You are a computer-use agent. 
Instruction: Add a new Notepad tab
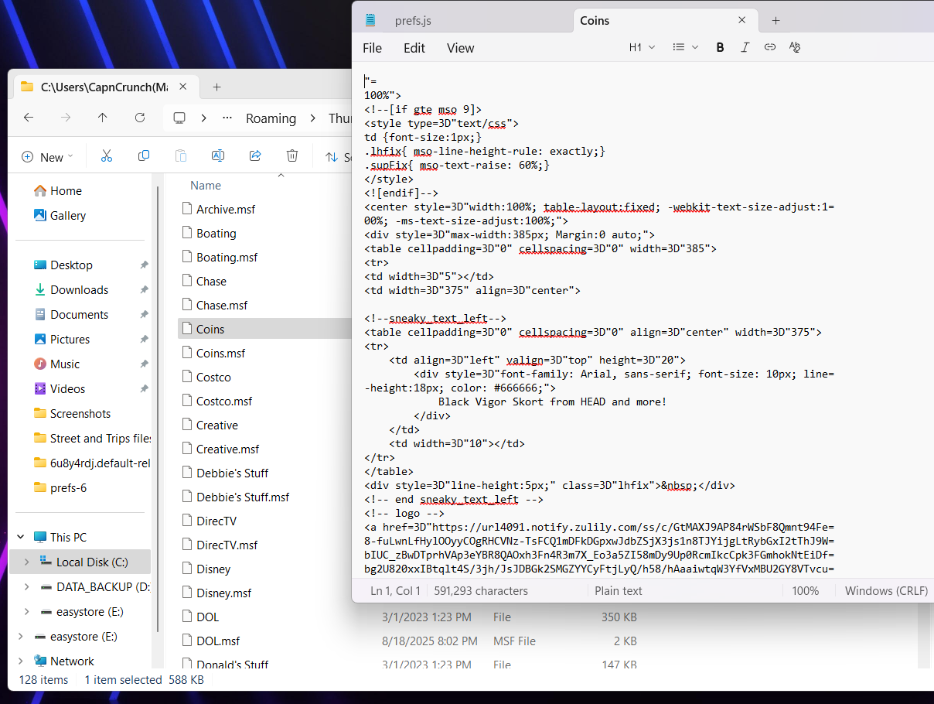[776, 21]
